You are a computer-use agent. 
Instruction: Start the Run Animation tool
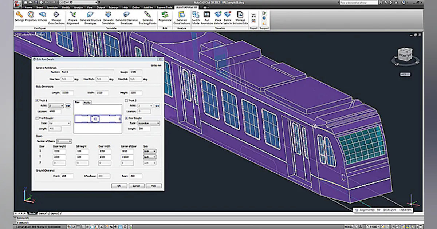point(207,18)
